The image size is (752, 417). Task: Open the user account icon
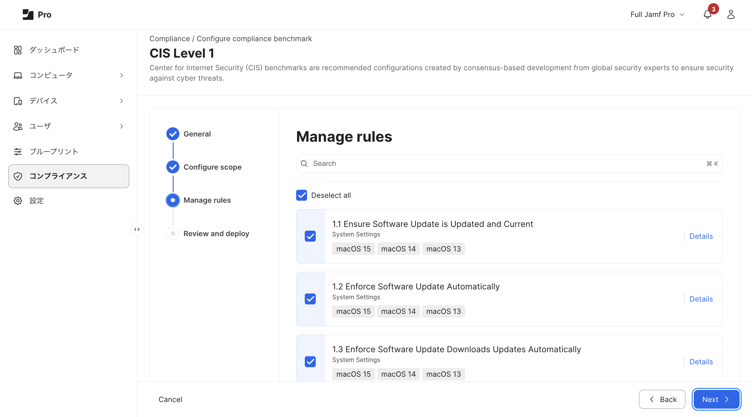point(731,15)
